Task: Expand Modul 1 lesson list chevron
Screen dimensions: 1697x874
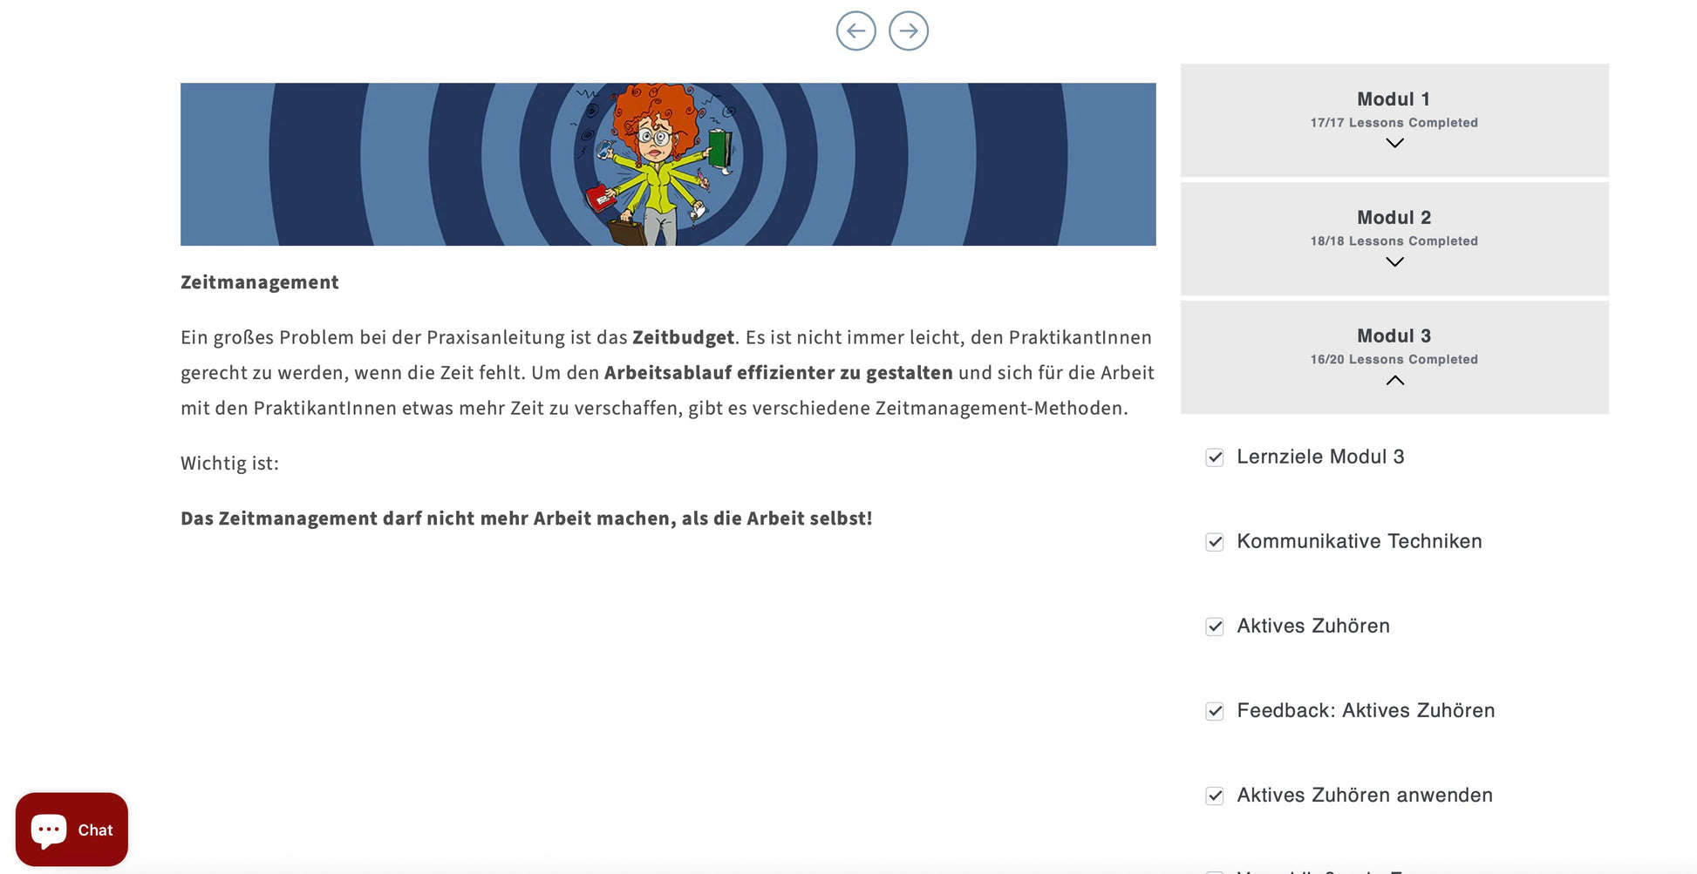Action: [1394, 143]
